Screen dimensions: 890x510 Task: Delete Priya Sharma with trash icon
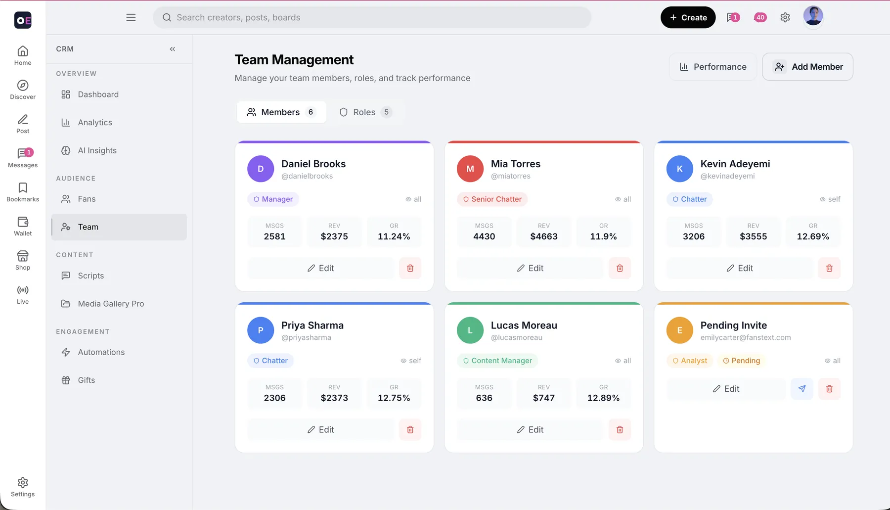[410, 430]
